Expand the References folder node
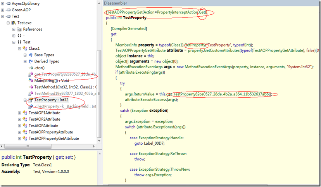The image size is (321, 187). click(x=14, y=29)
